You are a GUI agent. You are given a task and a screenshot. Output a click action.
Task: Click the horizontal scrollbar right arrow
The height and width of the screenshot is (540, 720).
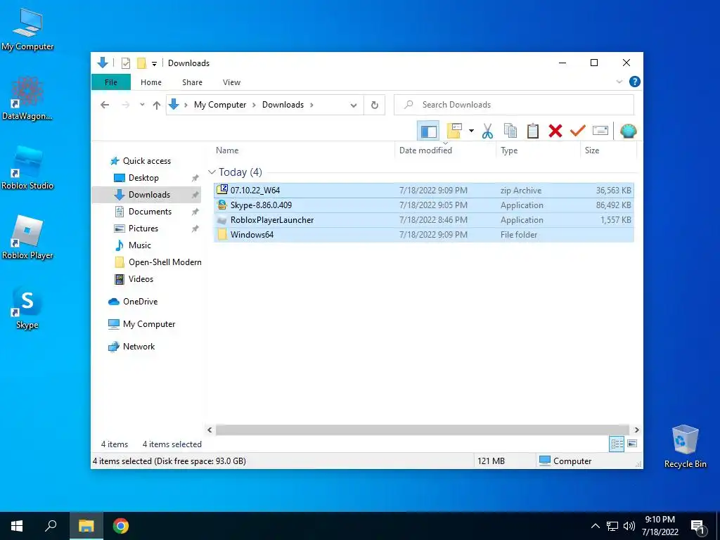(x=636, y=430)
